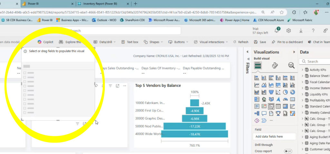Select the globe map visual
330x154 pixels.
264,99
